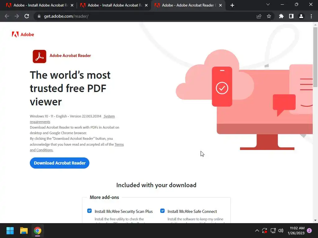The height and width of the screenshot is (238, 318).
Task: Open a new tab with the plus button
Action: tap(232, 5)
